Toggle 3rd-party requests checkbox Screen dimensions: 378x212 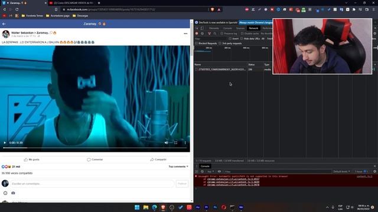click(x=220, y=44)
